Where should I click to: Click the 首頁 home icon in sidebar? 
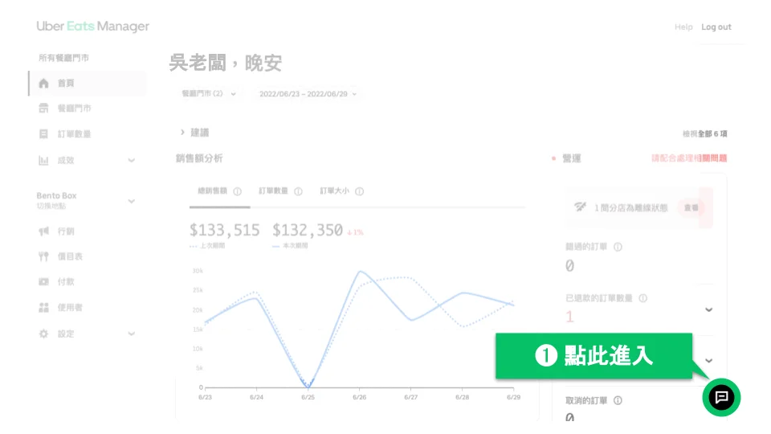[x=44, y=84]
